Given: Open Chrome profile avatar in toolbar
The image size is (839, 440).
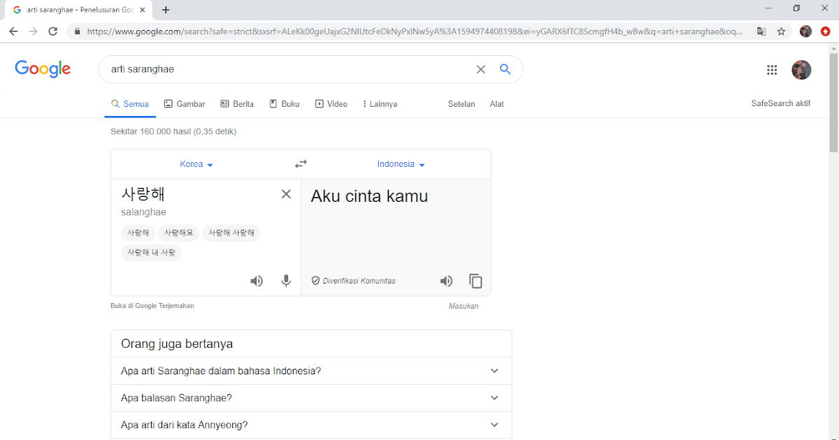Looking at the screenshot, I should [x=805, y=31].
